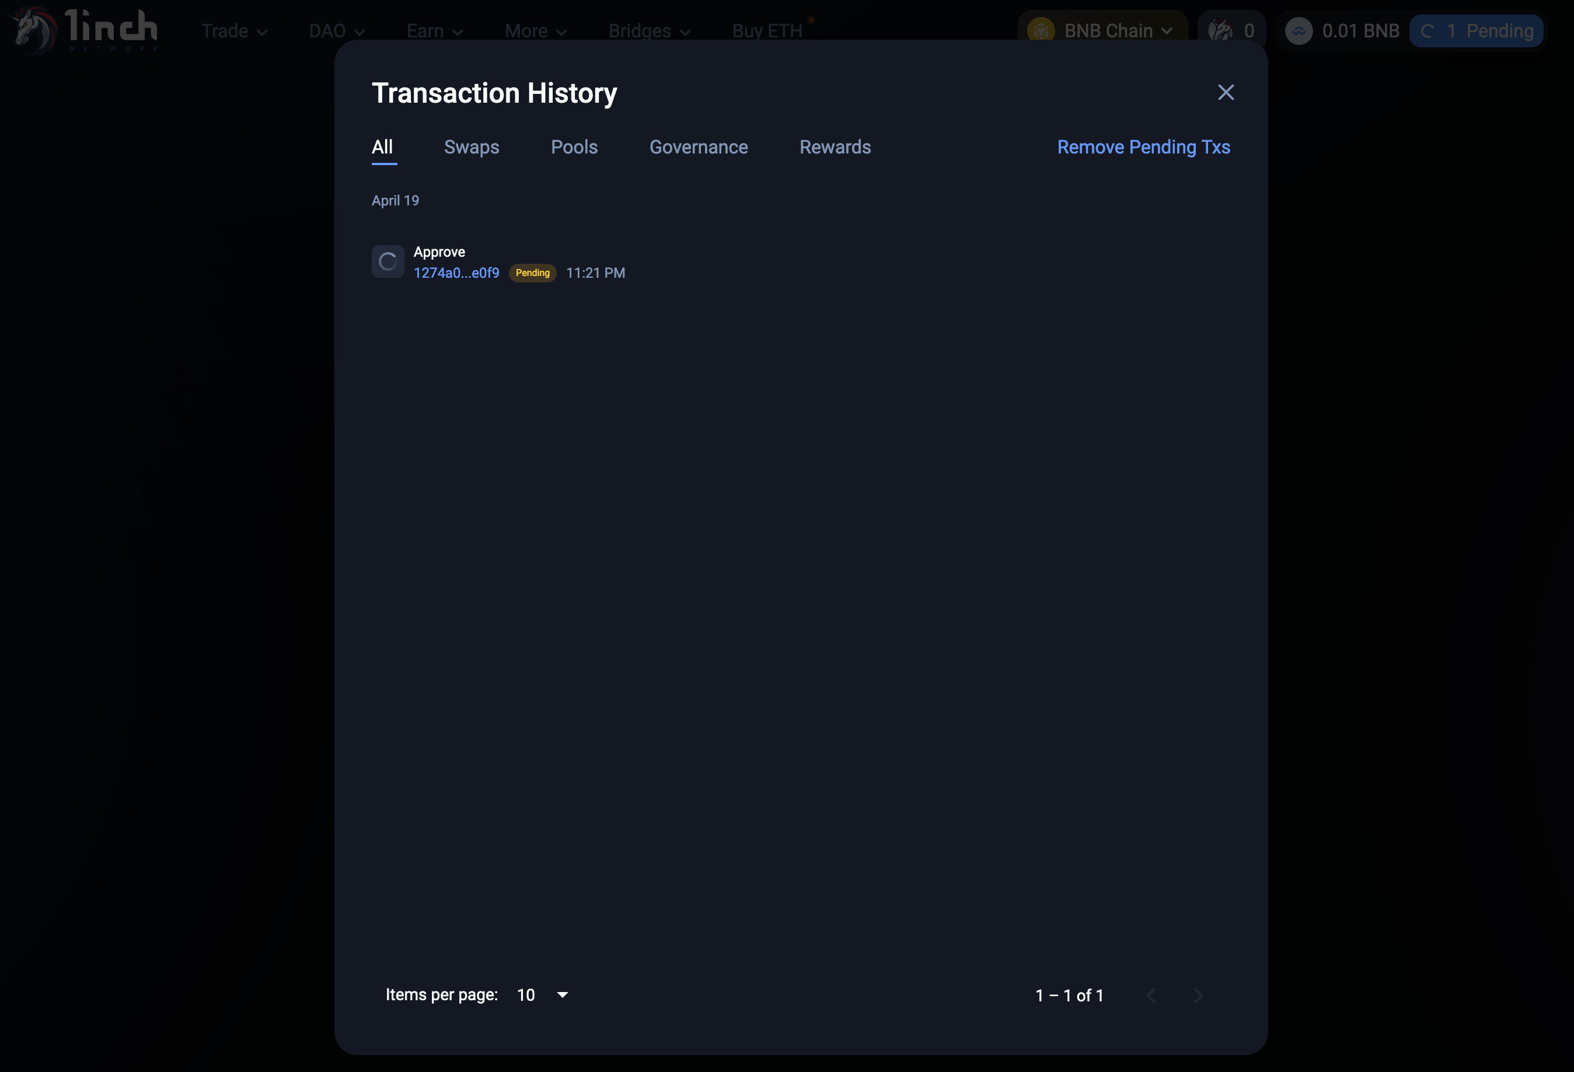Open transaction hash 1274a0...e0f9
The image size is (1574, 1072).
click(456, 273)
